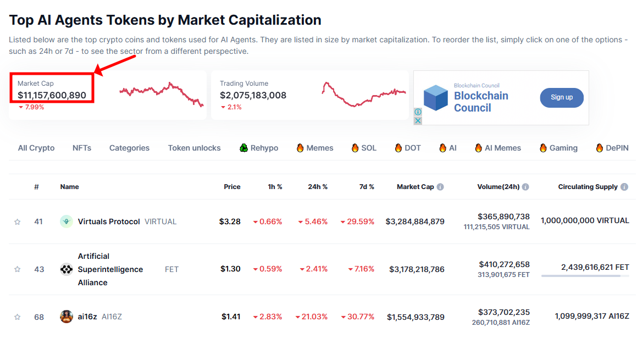Sort table by 7d % header
This screenshot has height=338, width=637.
[367, 187]
